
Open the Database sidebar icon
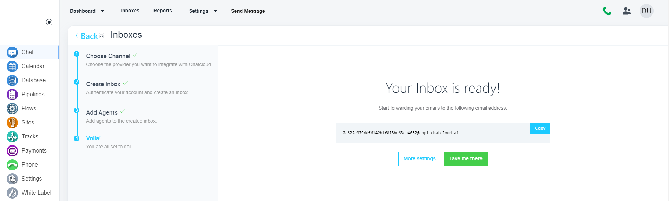pos(12,80)
